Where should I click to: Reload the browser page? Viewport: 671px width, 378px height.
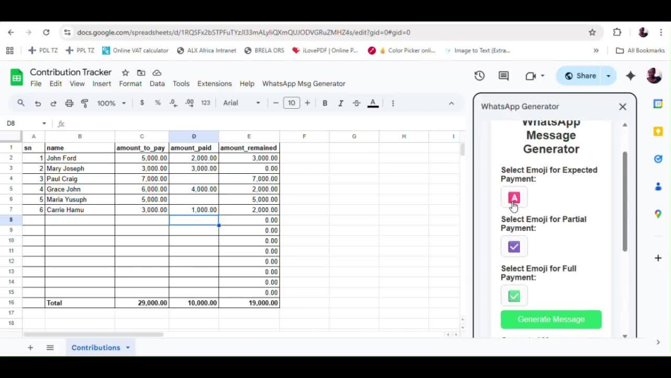(46, 32)
